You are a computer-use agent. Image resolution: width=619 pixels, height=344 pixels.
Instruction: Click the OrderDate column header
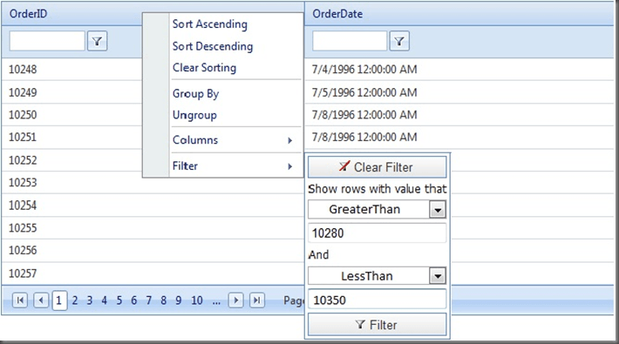pos(459,14)
